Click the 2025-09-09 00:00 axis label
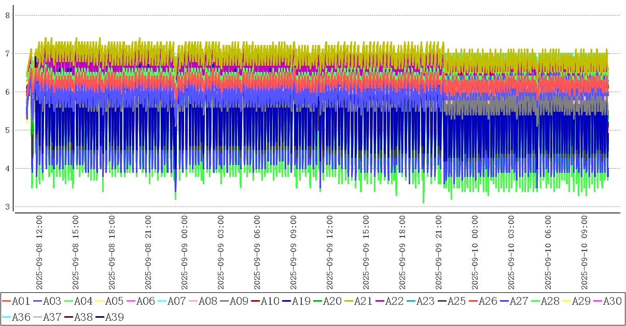 pos(185,253)
